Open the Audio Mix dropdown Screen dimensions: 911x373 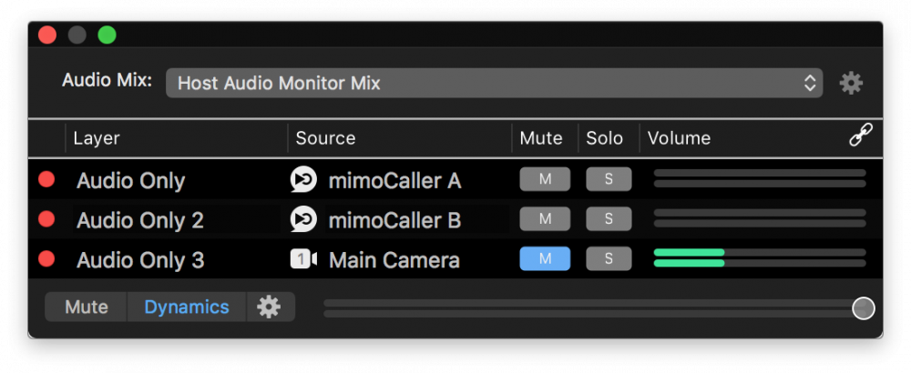(x=495, y=83)
